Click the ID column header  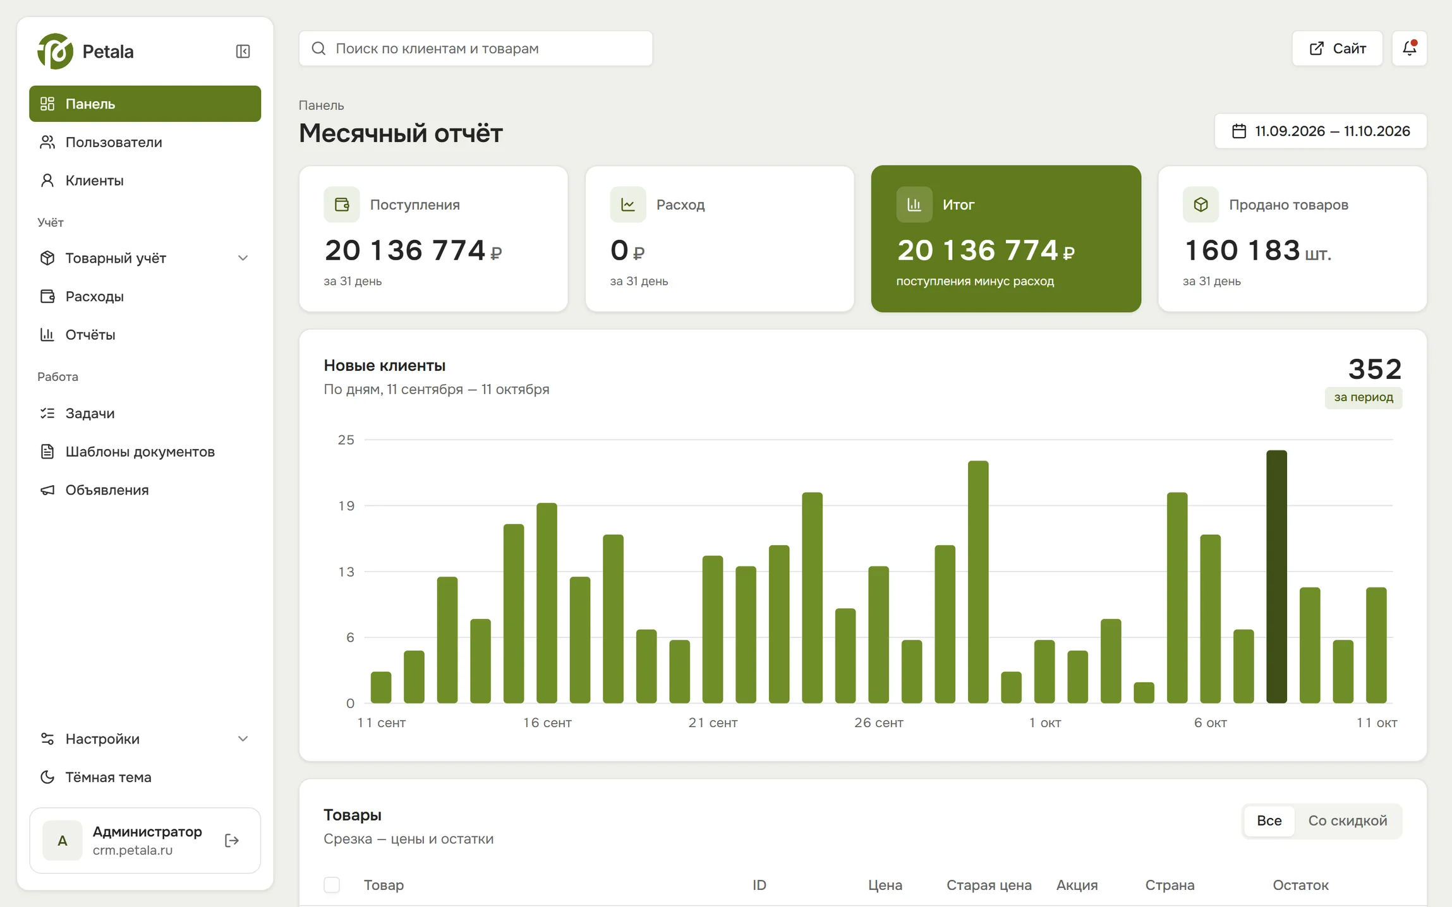(x=759, y=885)
